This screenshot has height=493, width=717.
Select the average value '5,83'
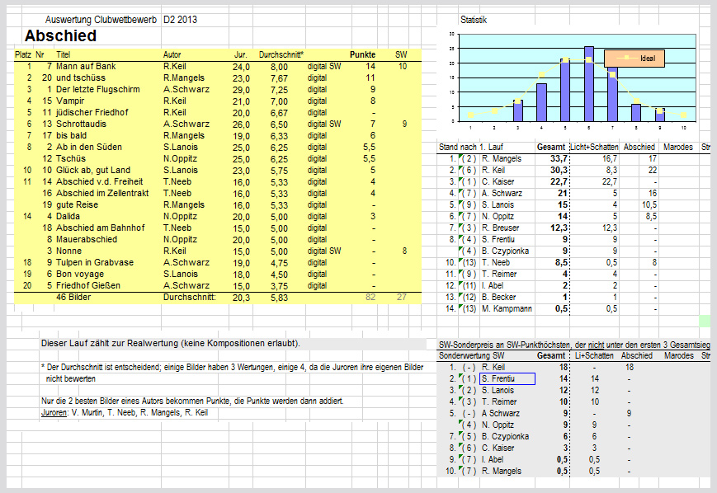[279, 298]
